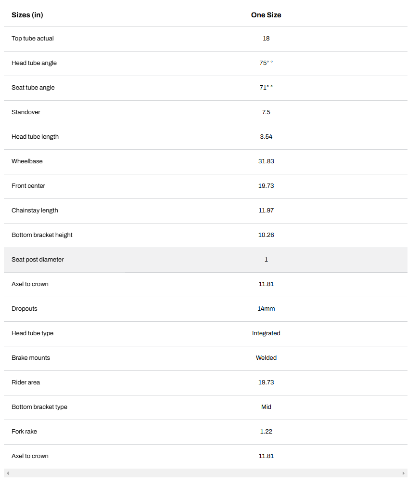Click the right arrow of the horizontal scrollbar
The width and height of the screenshot is (420, 487).
pyautogui.click(x=403, y=474)
